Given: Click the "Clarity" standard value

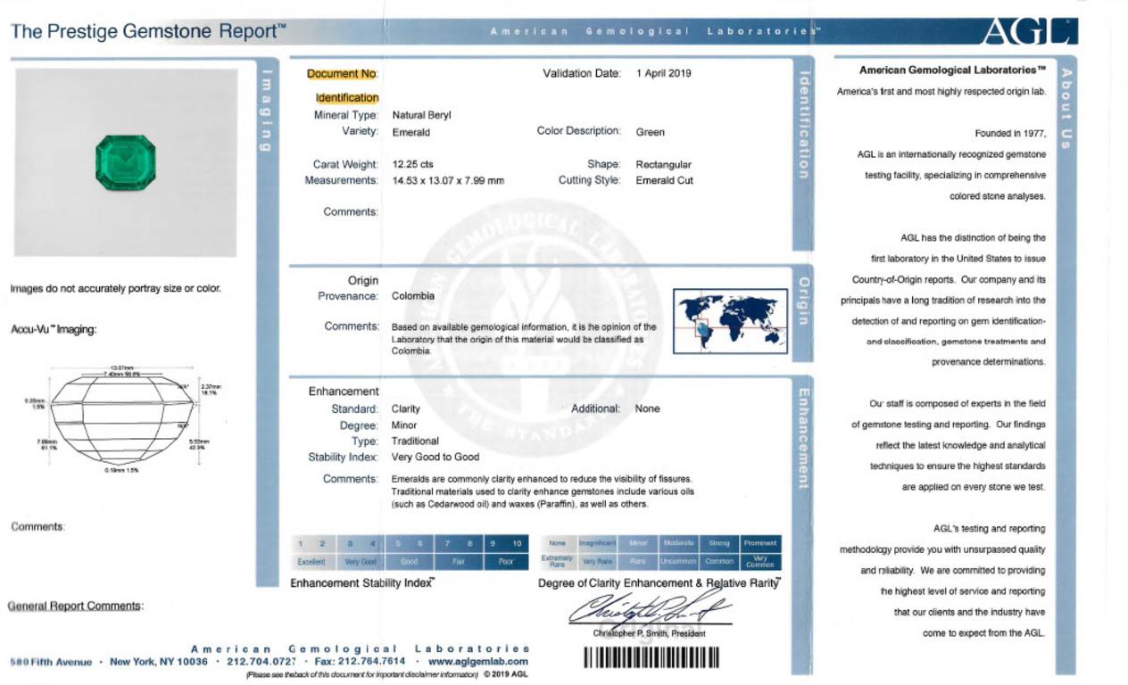Looking at the screenshot, I should click(406, 409).
